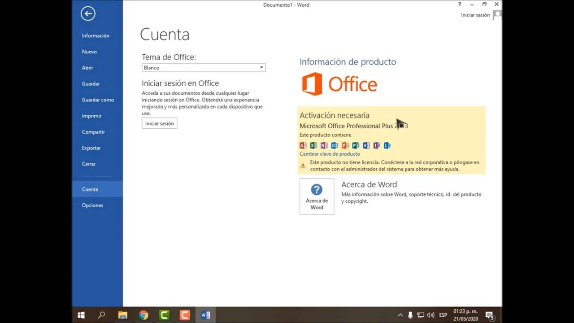Expand the Tema de Office dropdown
This screenshot has height=323, width=574.
pos(261,68)
